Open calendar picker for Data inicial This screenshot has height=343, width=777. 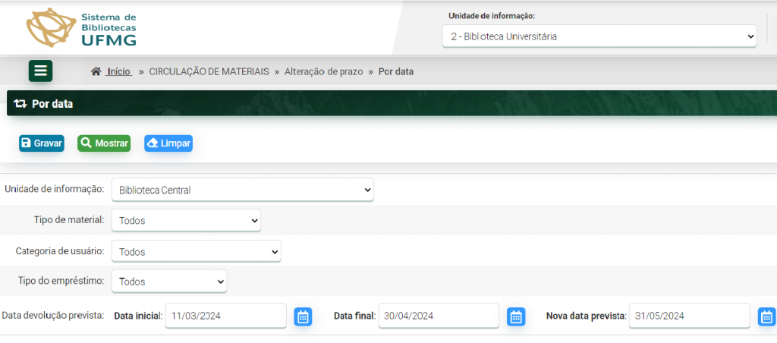coord(303,316)
